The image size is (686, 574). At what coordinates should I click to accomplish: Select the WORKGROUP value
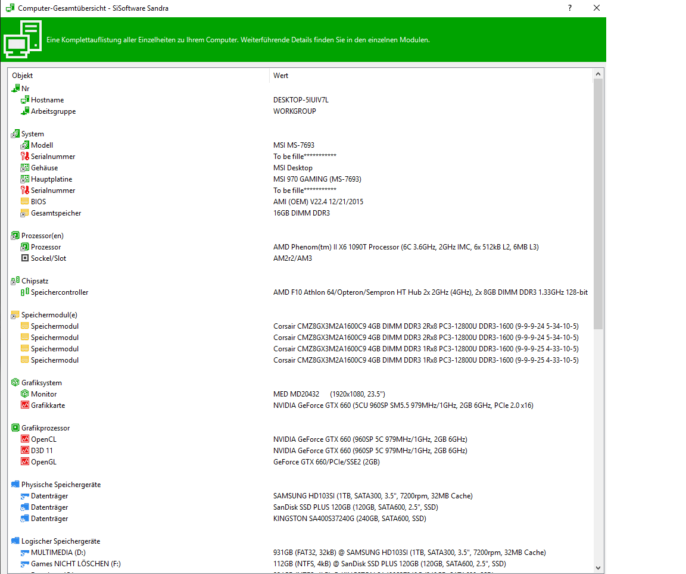tap(294, 111)
